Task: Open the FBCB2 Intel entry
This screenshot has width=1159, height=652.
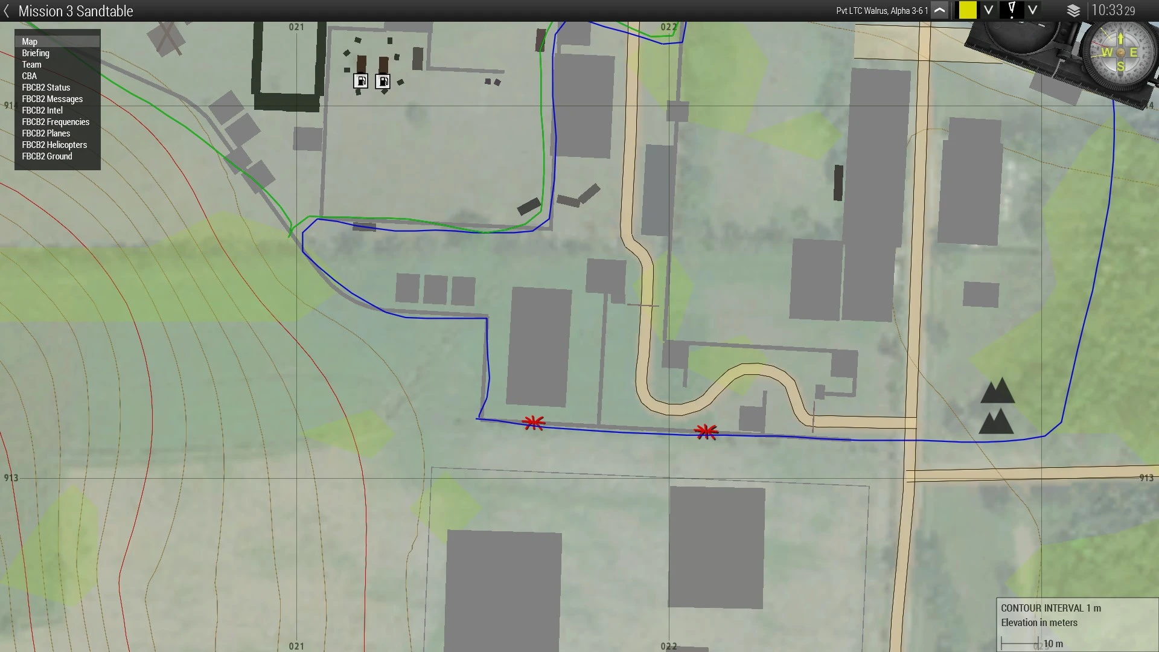Action: click(42, 110)
